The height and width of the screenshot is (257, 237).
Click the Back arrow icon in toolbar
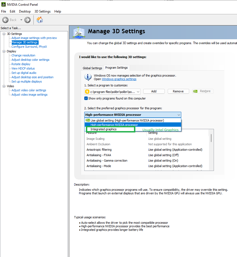coord(5,20)
